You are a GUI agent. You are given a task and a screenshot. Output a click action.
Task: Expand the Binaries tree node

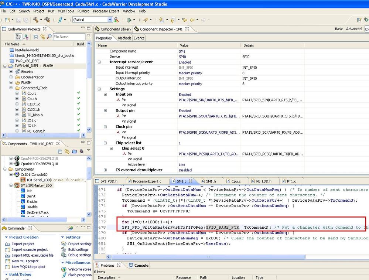pos(11,72)
